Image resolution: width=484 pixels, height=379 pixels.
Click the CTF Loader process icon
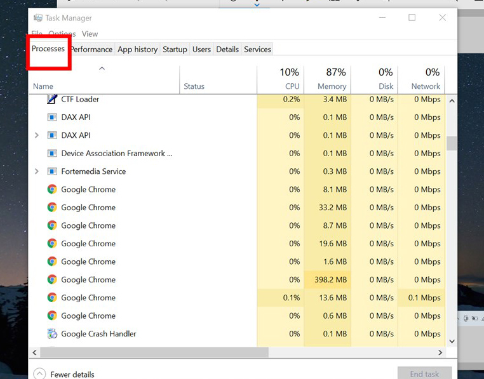[x=52, y=99]
